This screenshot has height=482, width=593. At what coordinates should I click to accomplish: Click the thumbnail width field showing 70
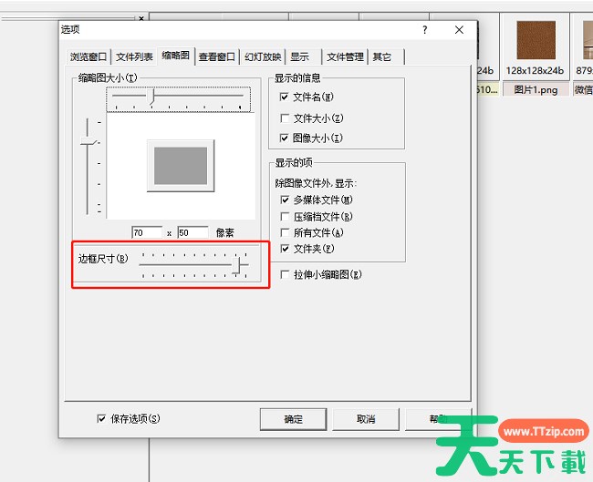point(147,232)
